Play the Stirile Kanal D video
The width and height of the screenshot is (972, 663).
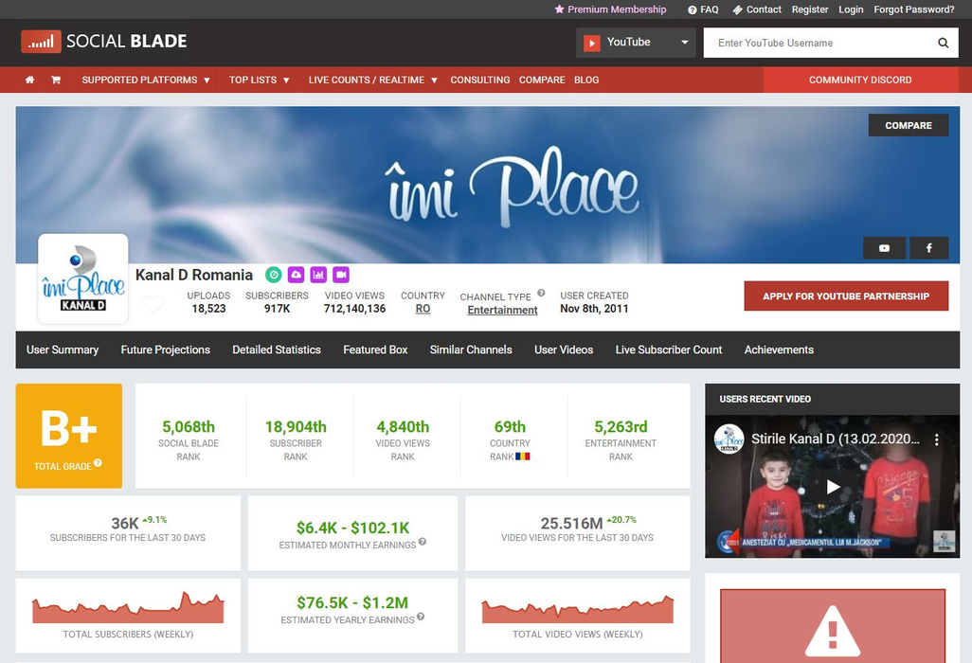[833, 487]
